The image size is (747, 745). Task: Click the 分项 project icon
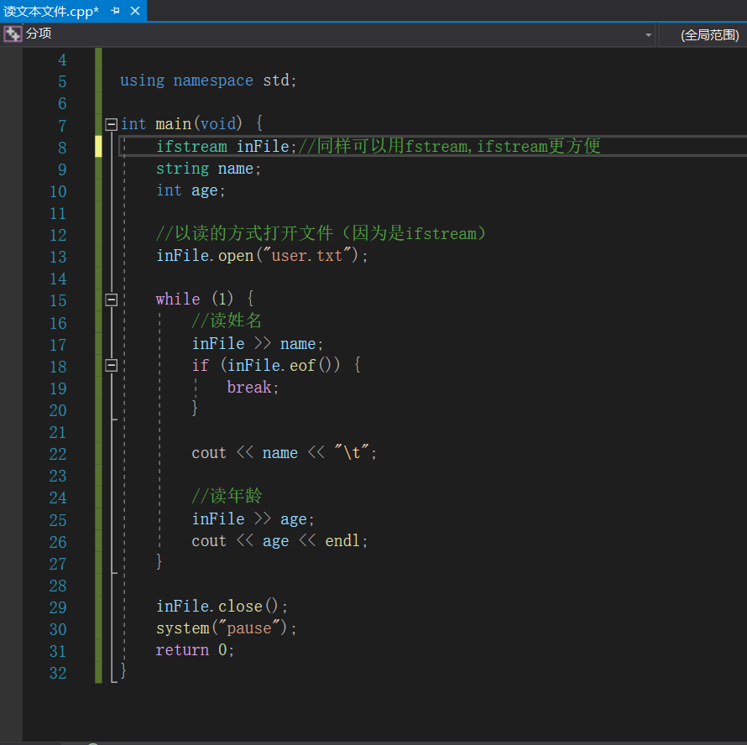pos(13,34)
